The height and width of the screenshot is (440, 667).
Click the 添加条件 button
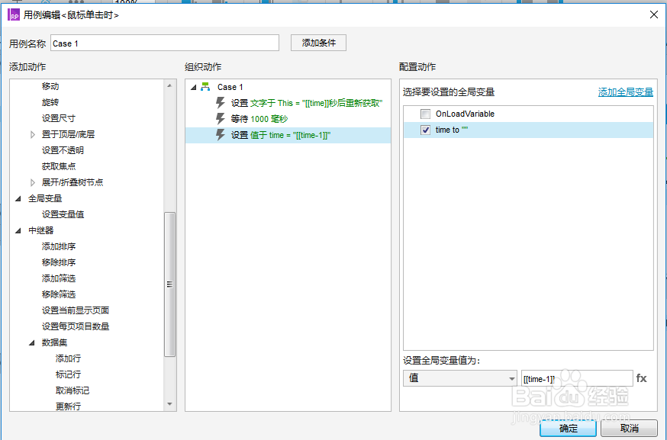(318, 43)
